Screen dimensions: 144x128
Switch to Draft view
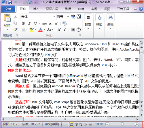click(90, 124)
